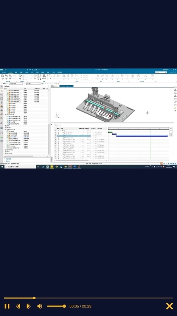The height and width of the screenshot is (316, 177).
Task: Click the 00:05 / 00:29 time readout
Action: tap(80, 306)
